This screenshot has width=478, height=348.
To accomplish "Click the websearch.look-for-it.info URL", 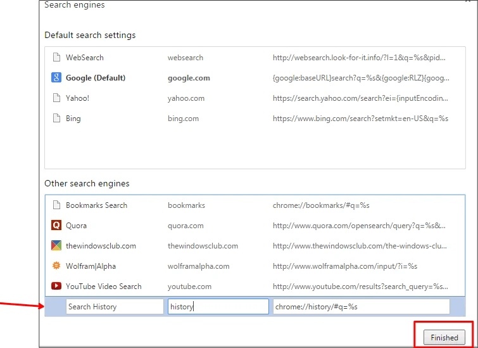I will (x=359, y=58).
